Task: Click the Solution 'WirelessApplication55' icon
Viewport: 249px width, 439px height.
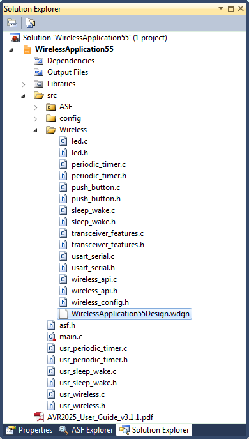Action: point(15,38)
